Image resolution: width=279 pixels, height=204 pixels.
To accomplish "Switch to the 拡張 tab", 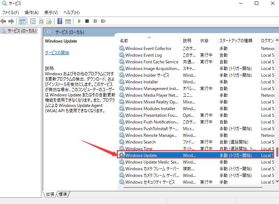I will [50, 194].
